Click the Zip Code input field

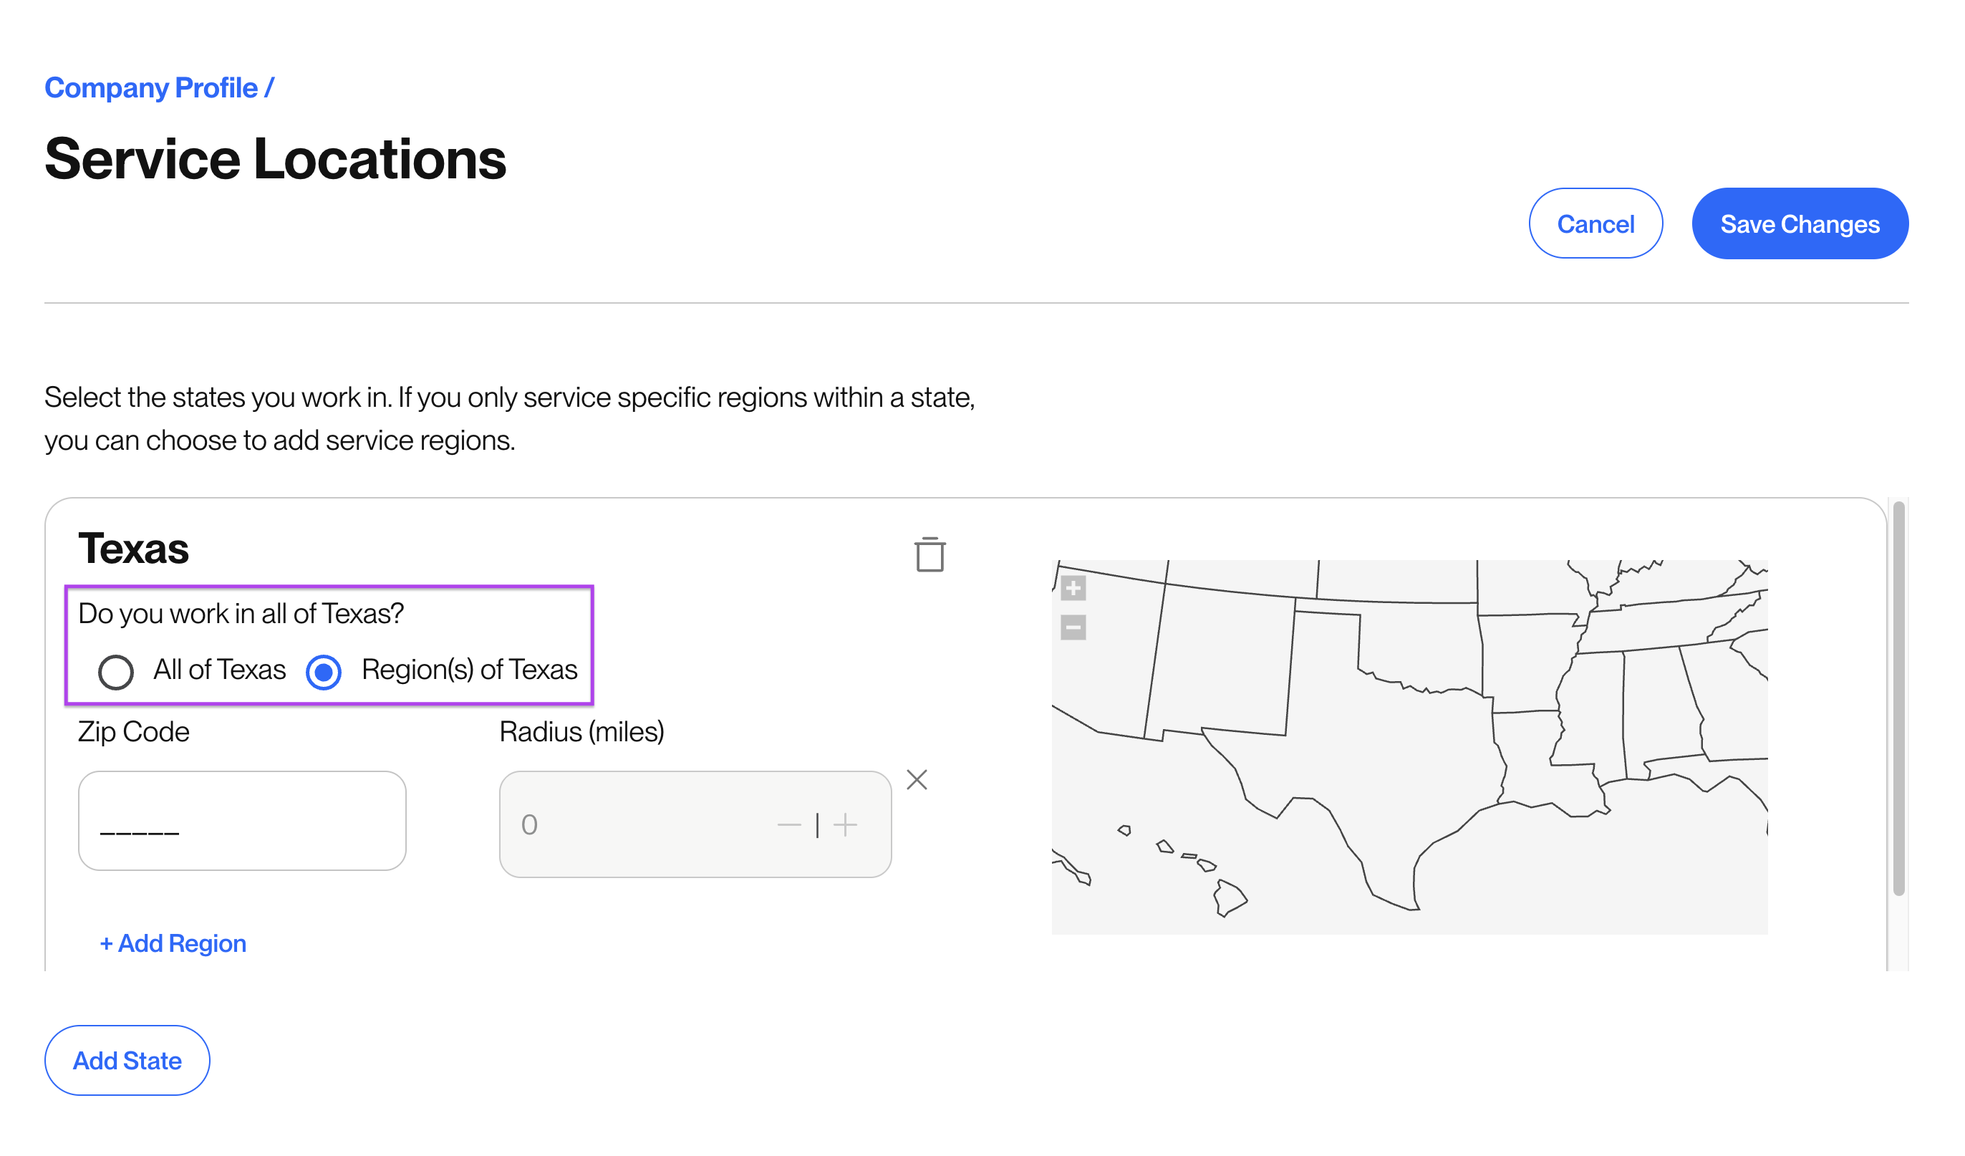click(243, 821)
